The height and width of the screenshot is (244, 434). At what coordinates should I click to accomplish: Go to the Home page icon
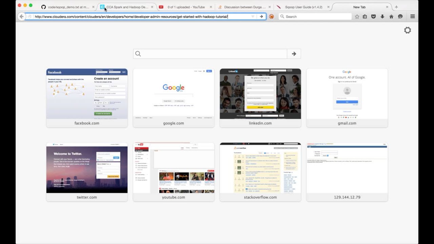click(x=391, y=16)
